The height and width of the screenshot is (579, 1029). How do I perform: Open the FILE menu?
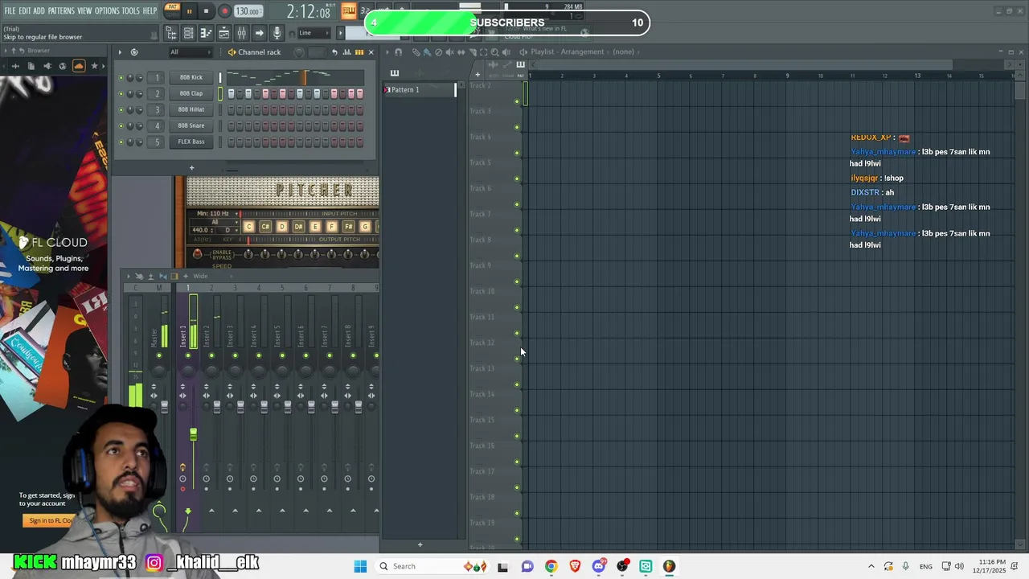click(10, 11)
